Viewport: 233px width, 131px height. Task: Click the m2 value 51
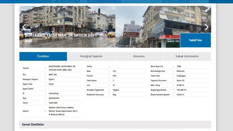pyautogui.click(x=114, y=85)
